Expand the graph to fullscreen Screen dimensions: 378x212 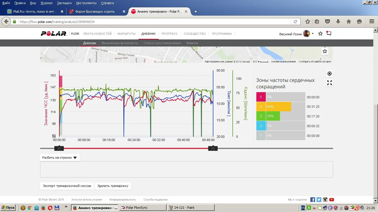point(330,83)
